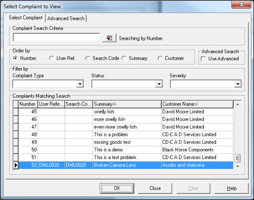
Task: Click complaint number 46 cell
Action: pos(28,119)
